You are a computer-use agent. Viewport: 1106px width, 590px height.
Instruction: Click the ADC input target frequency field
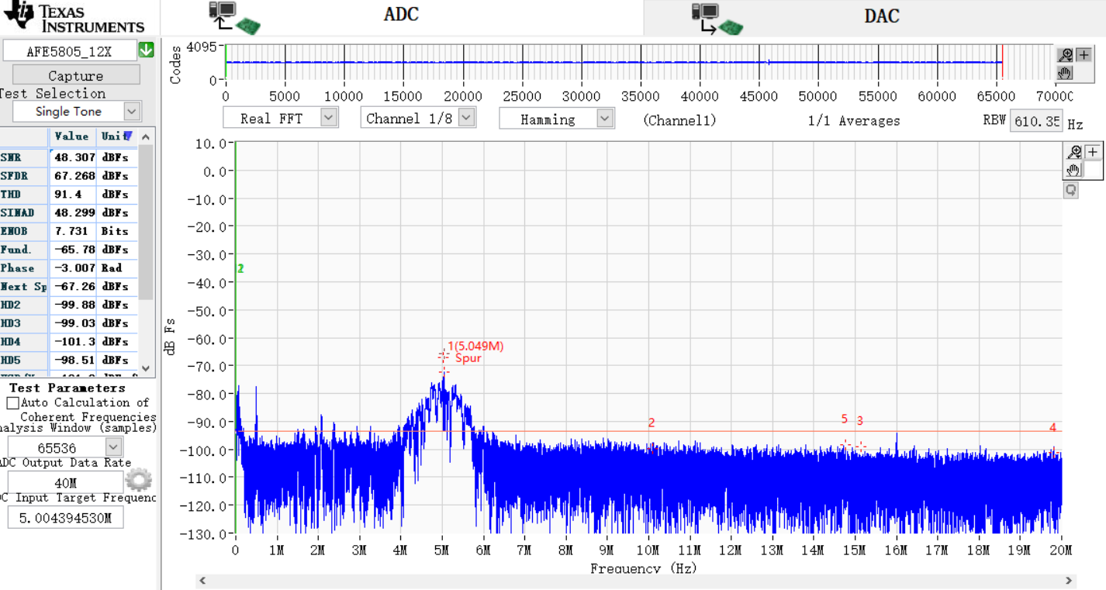pyautogui.click(x=65, y=518)
